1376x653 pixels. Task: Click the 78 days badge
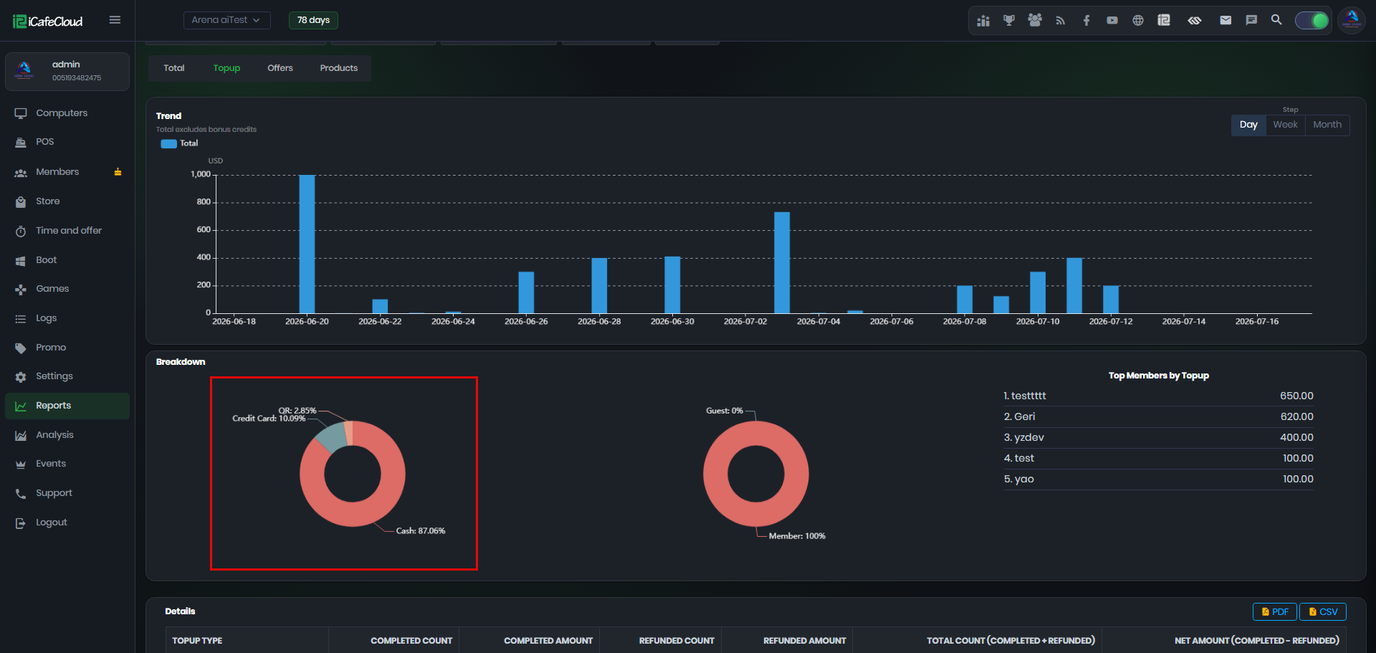coord(313,20)
